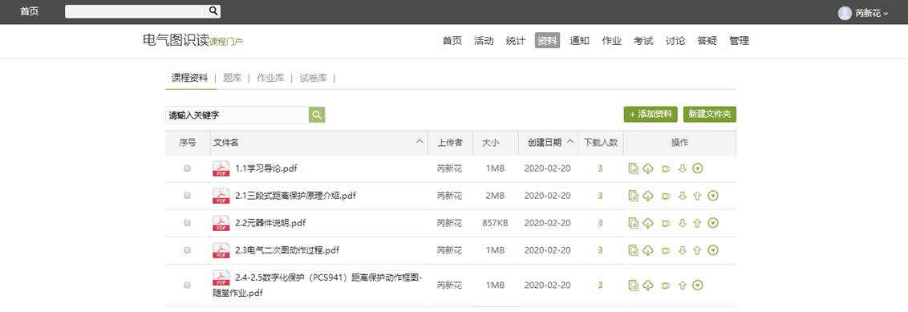Screen dimensions: 908x312
Task: Click the PDF icon of 2.2元器件说明.pdf
Action: click(221, 223)
